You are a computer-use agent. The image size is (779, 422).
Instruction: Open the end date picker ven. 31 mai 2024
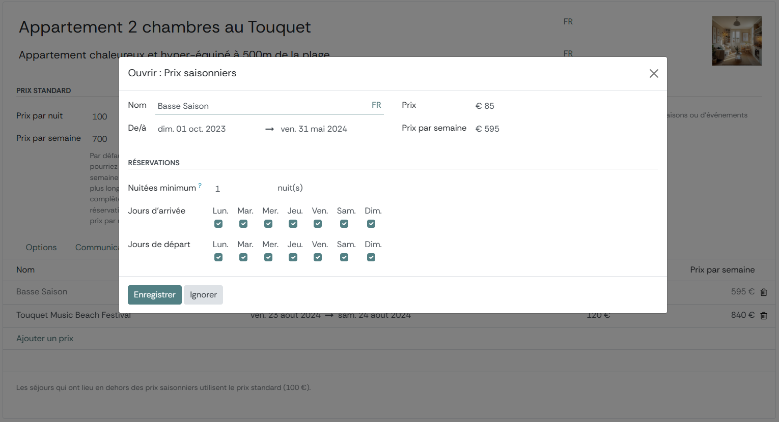tap(314, 129)
